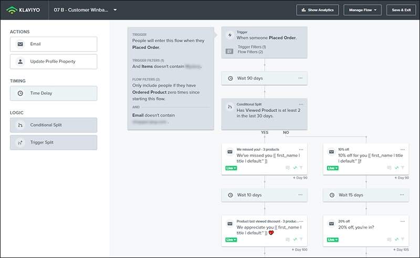Pick the Time Delay block

pos(53,93)
